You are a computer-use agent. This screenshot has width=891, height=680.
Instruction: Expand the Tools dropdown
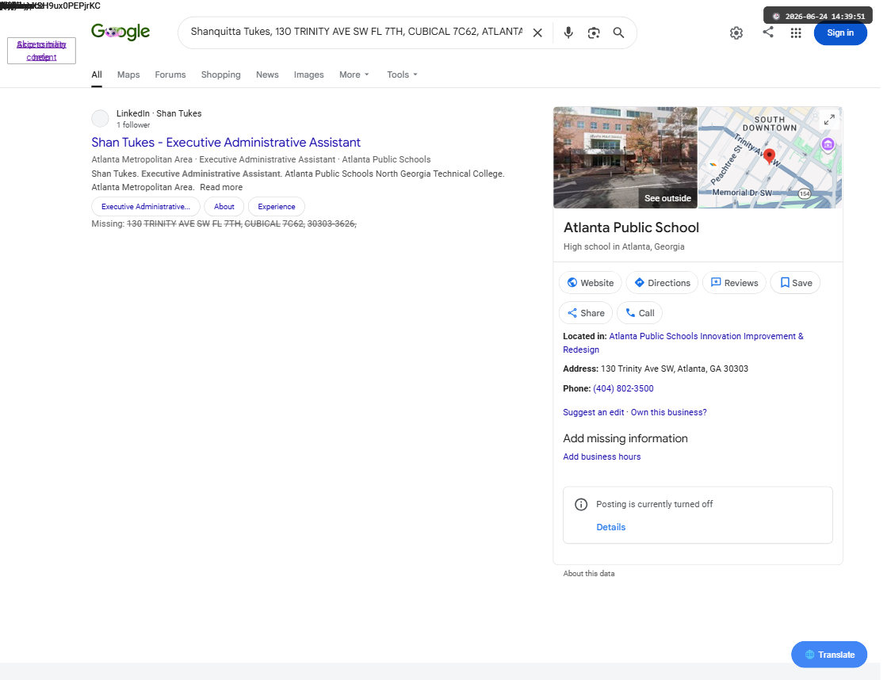coord(403,74)
